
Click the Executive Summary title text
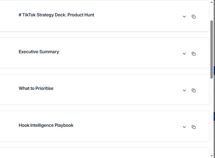pos(39,52)
